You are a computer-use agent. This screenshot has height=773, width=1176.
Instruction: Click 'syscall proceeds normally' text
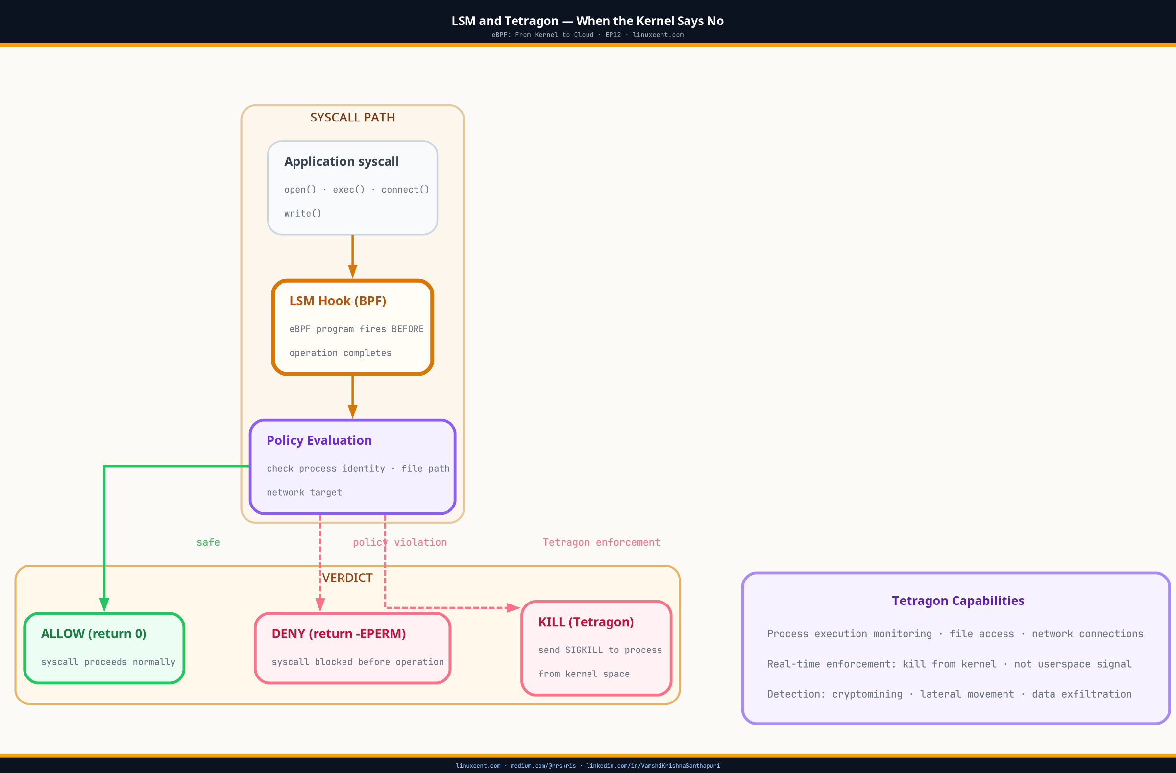[108, 662]
